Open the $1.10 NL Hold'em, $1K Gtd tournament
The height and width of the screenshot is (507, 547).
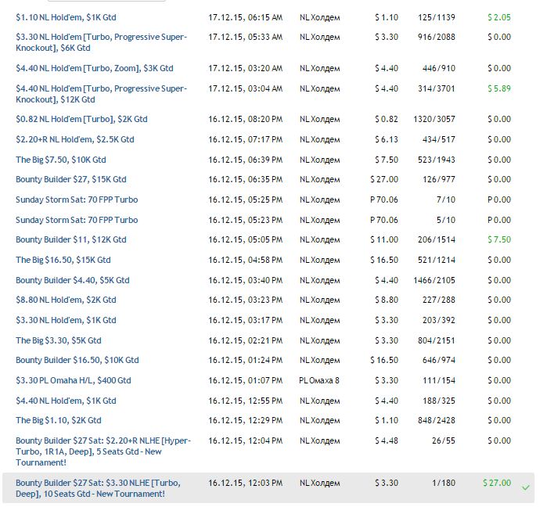pos(66,17)
